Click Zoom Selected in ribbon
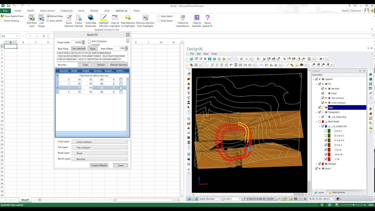 (x=69, y=21)
